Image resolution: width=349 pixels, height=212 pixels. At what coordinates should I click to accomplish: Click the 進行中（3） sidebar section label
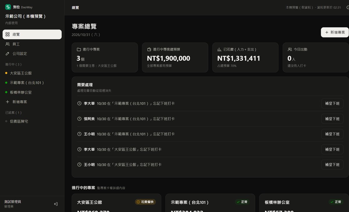pos(13,64)
